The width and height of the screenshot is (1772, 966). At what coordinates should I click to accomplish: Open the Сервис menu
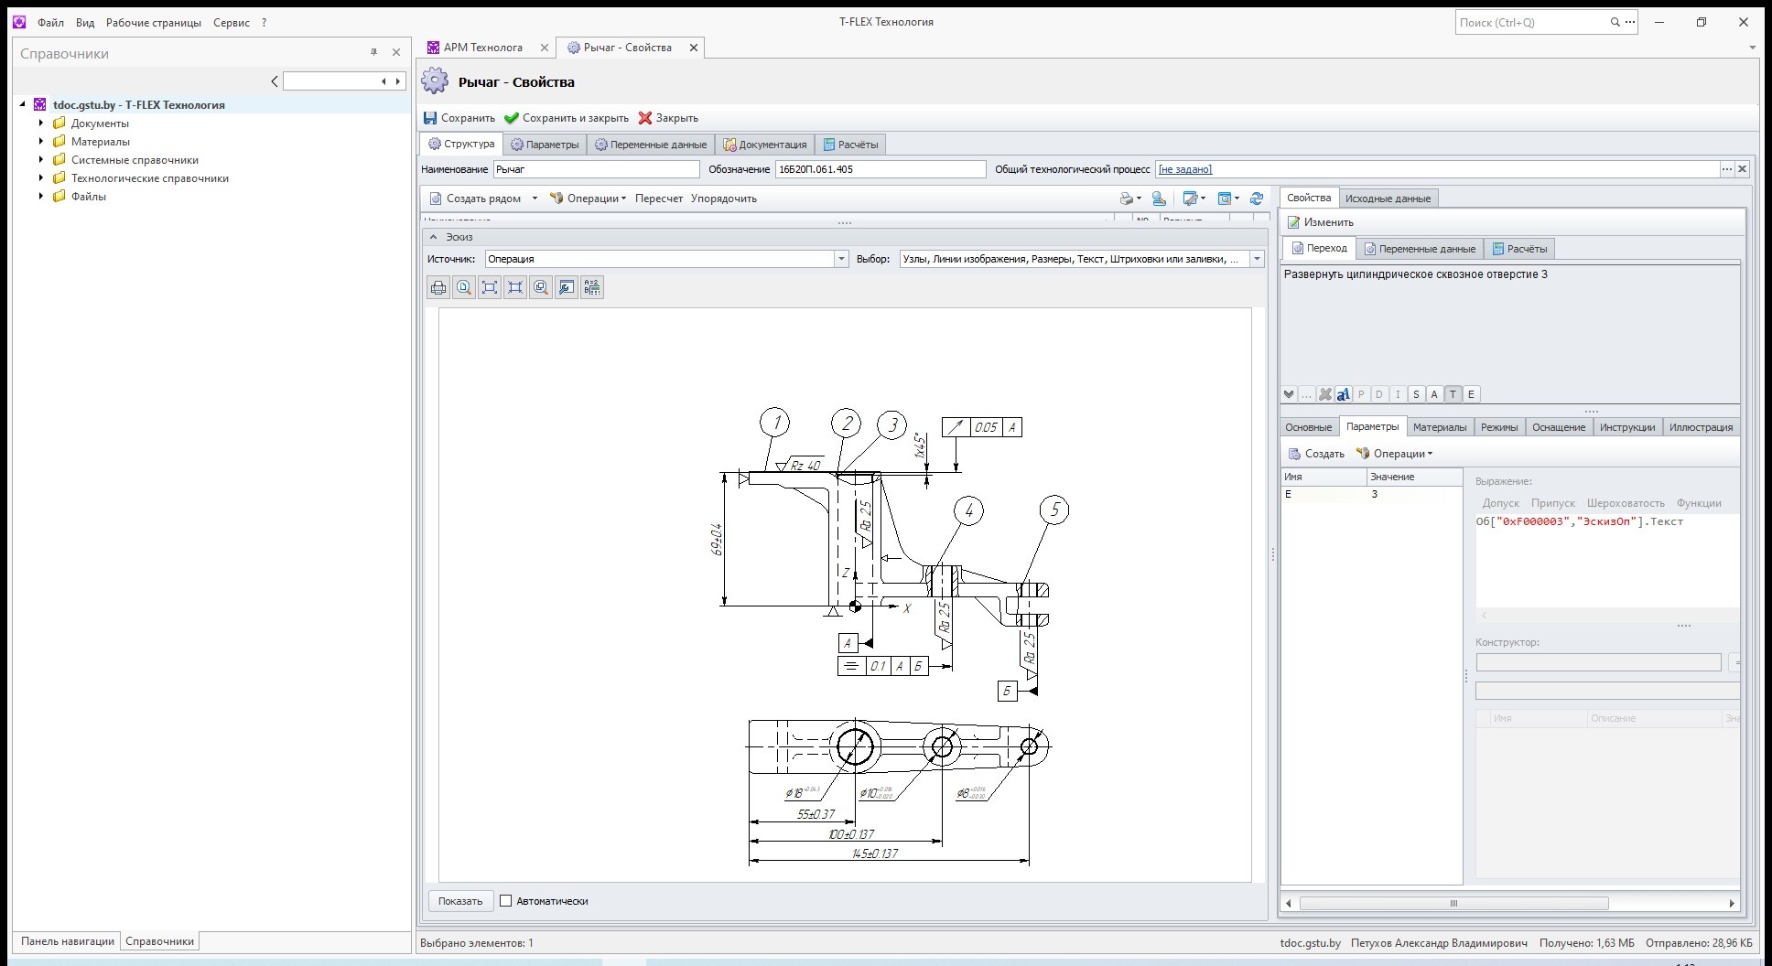tap(232, 22)
